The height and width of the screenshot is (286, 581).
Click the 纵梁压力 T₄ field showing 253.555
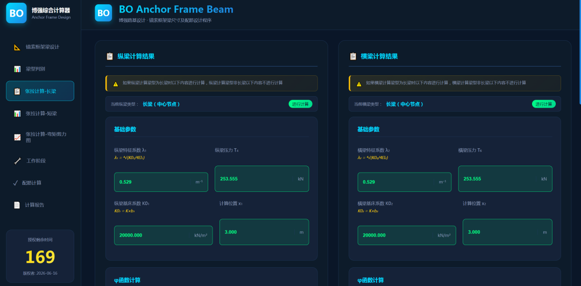pyautogui.click(x=262, y=178)
